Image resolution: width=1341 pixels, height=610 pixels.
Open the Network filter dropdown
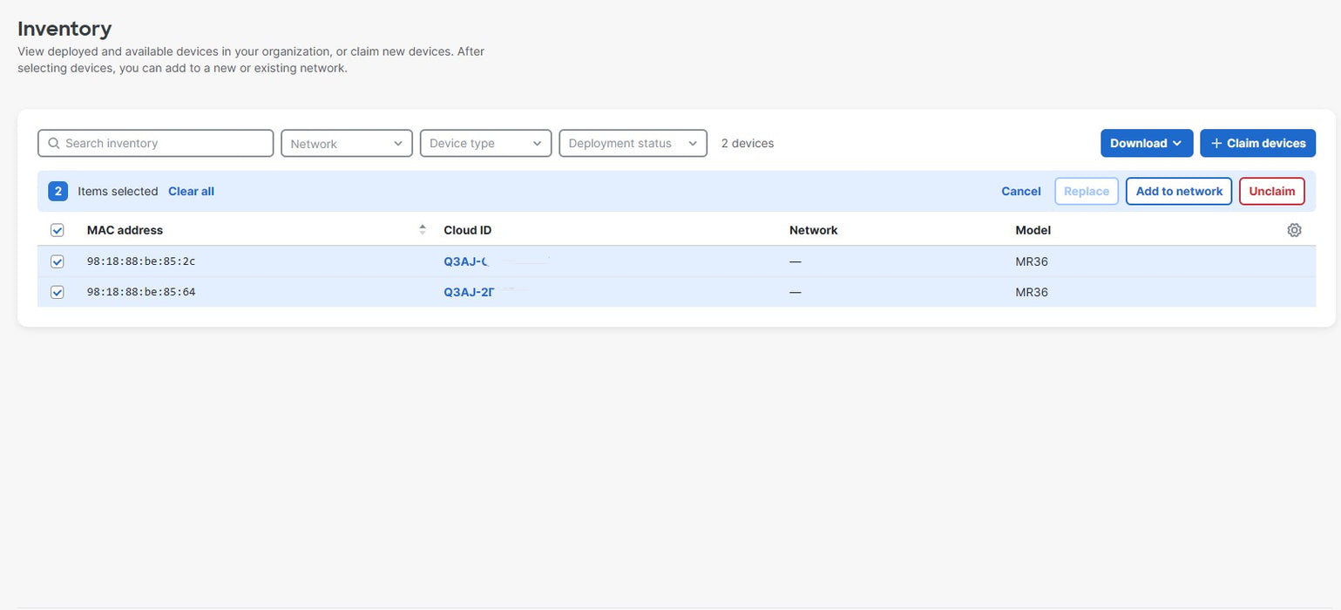[x=347, y=143]
